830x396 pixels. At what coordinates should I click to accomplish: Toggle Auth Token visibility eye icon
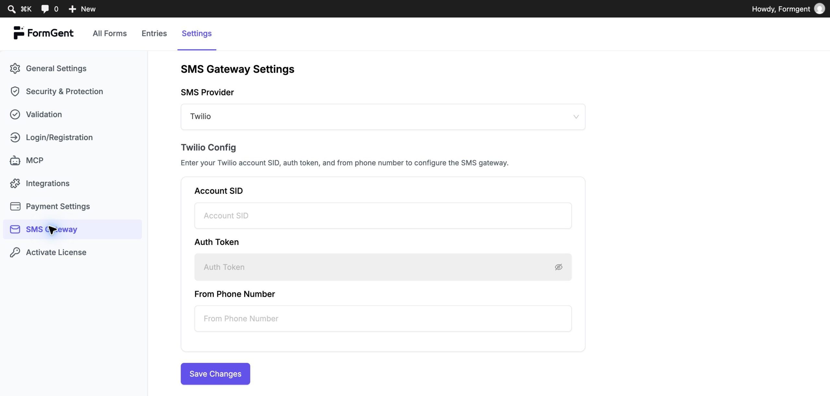[558, 267]
